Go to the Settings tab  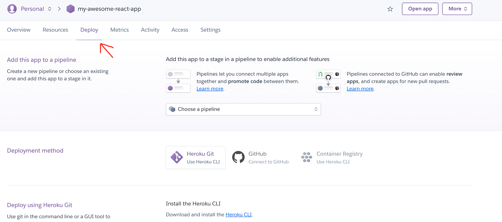click(x=210, y=30)
